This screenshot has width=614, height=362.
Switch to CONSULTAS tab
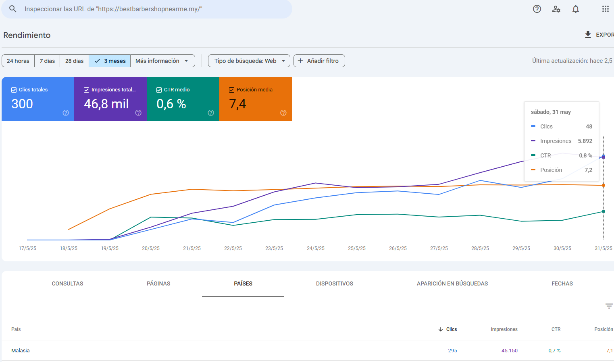pyautogui.click(x=67, y=283)
